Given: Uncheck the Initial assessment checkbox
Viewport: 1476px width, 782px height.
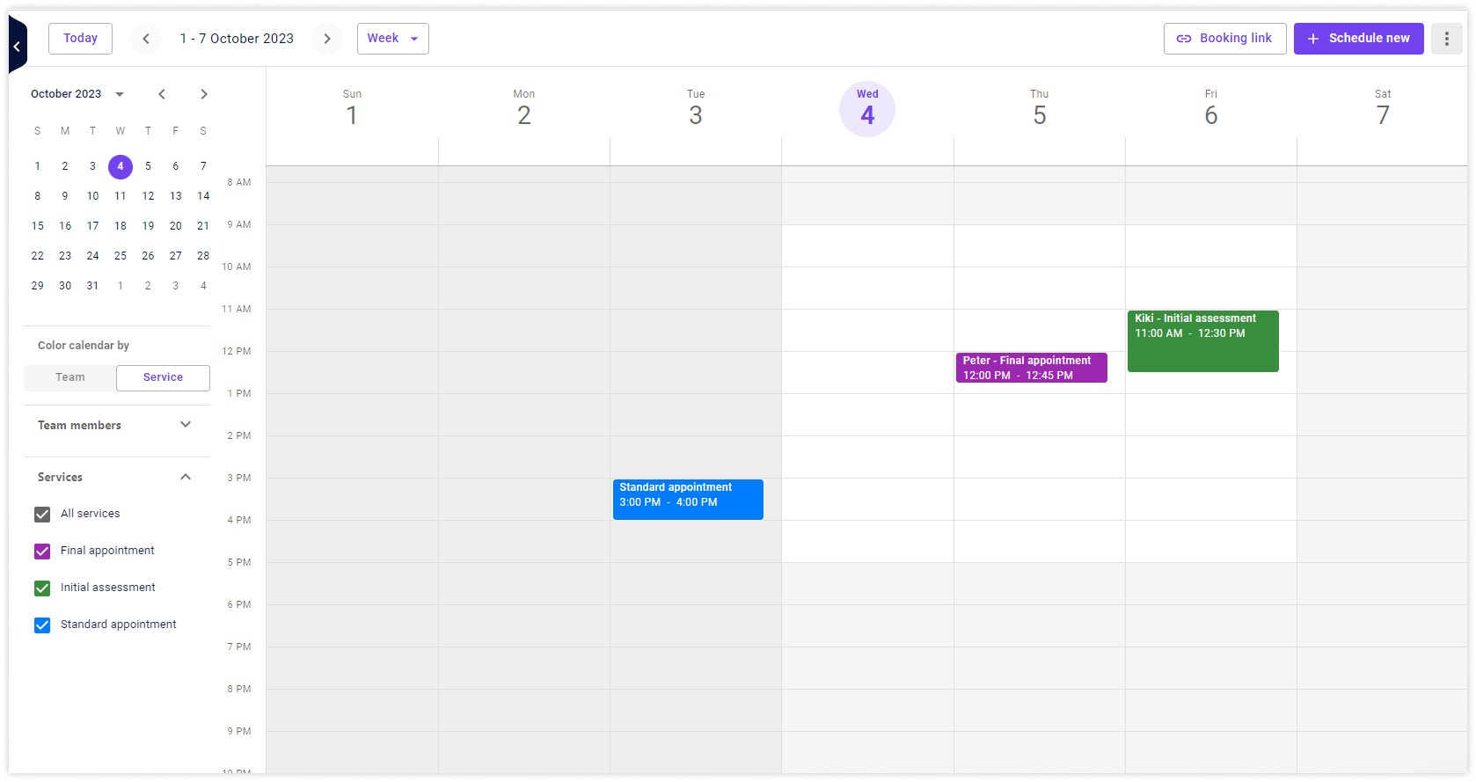Looking at the screenshot, I should pos(41,588).
